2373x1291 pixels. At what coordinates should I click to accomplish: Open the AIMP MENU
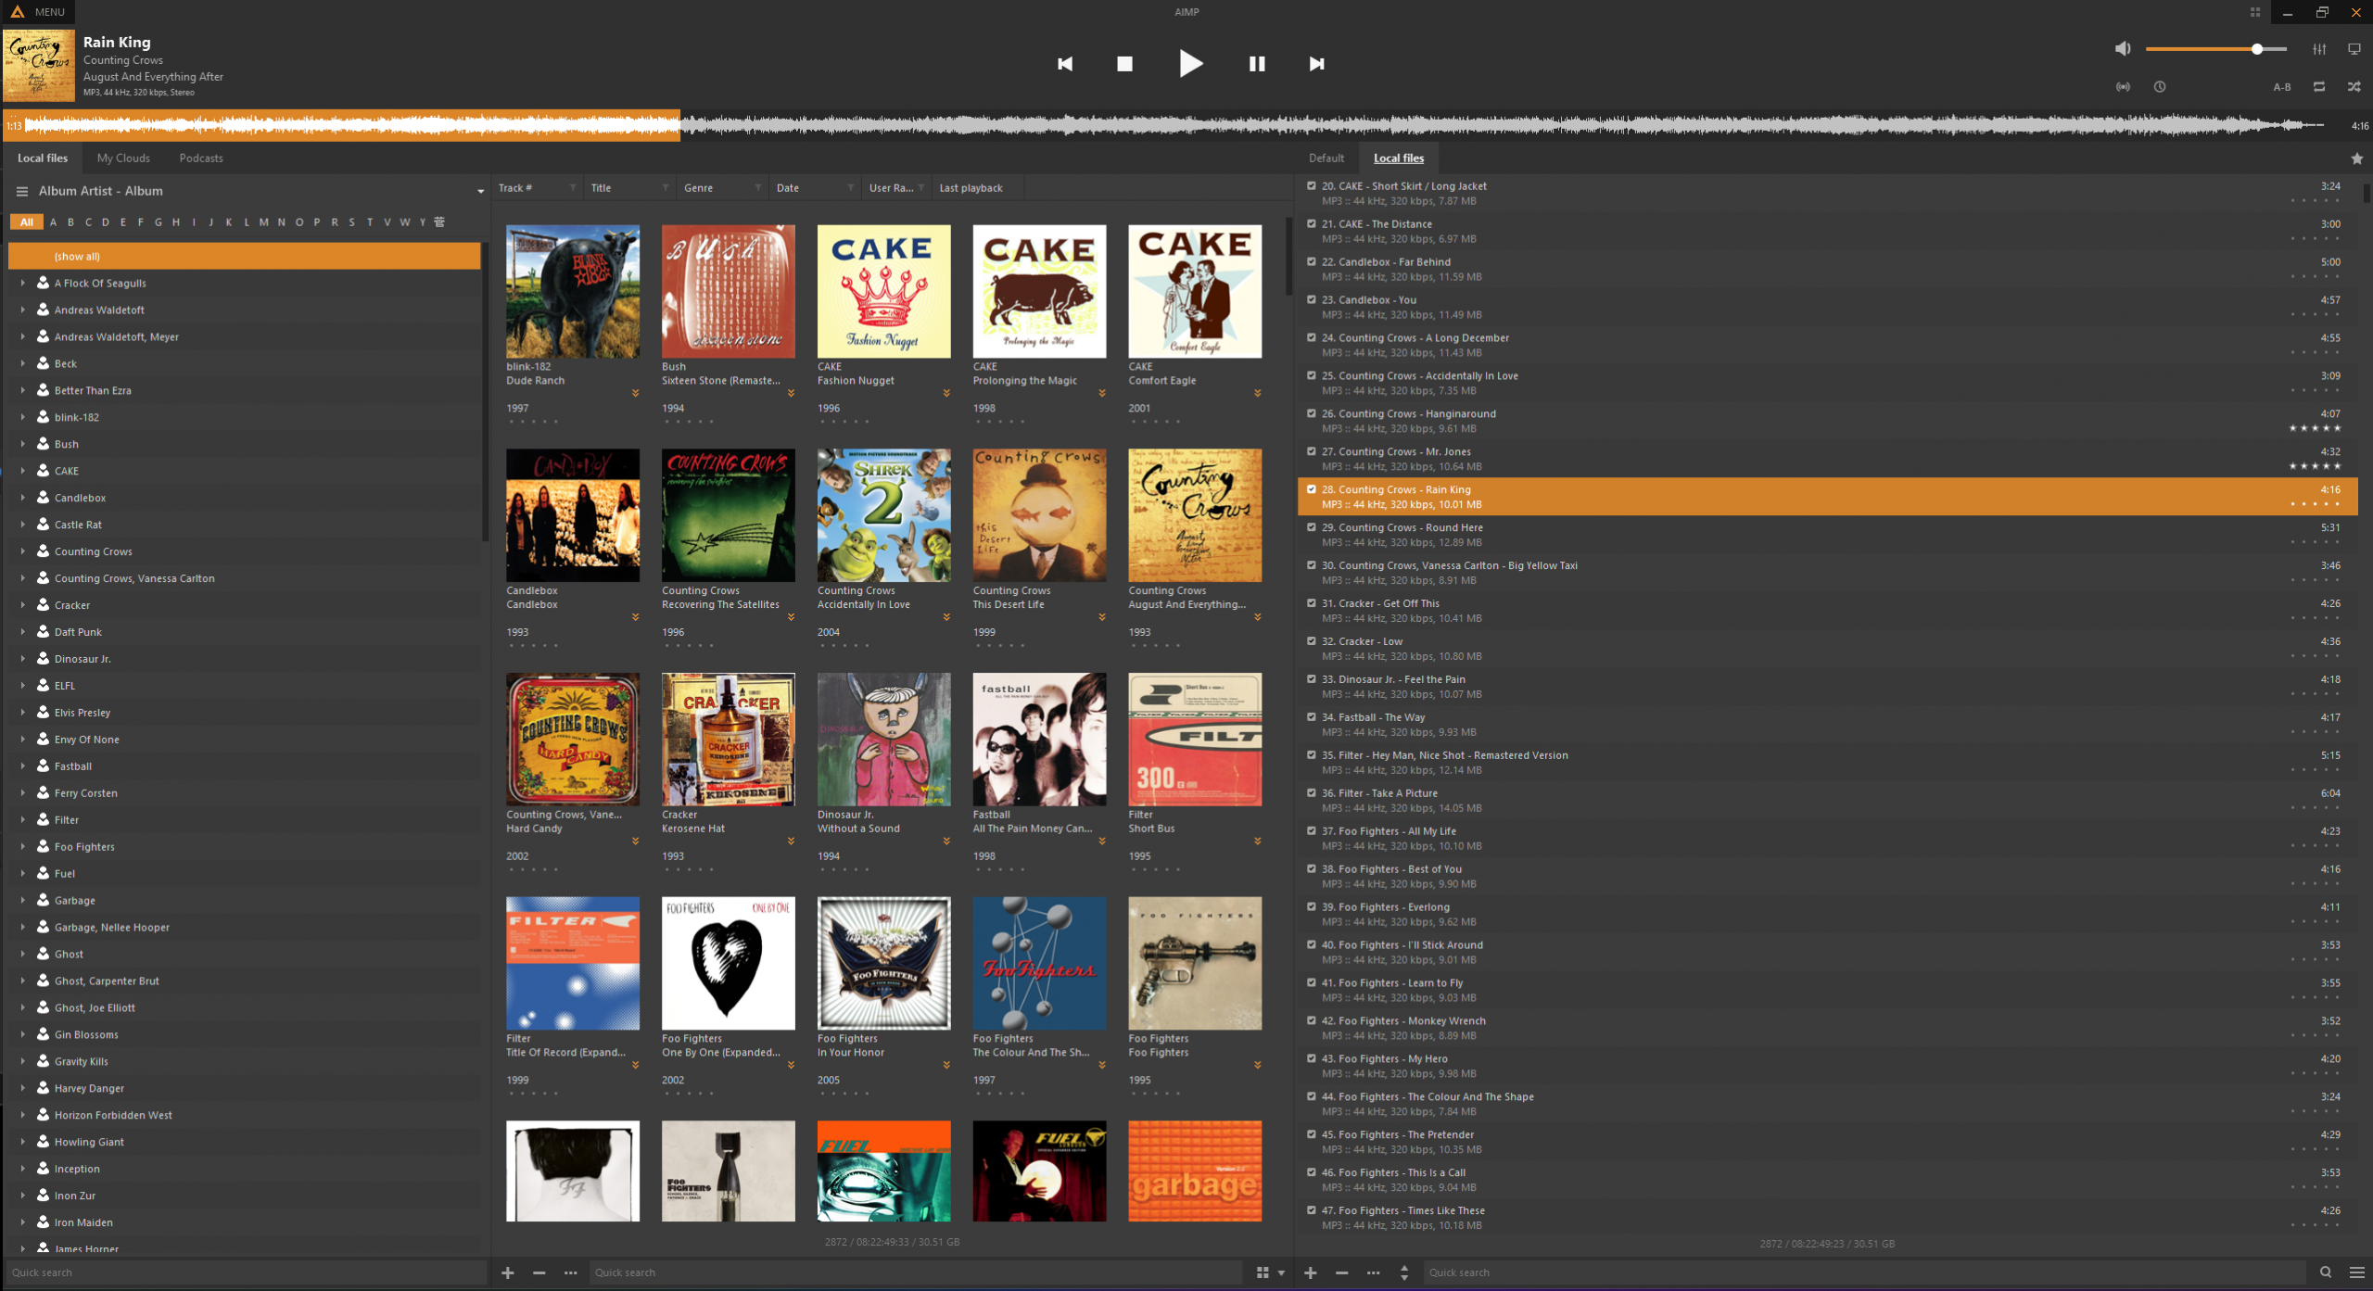38,12
